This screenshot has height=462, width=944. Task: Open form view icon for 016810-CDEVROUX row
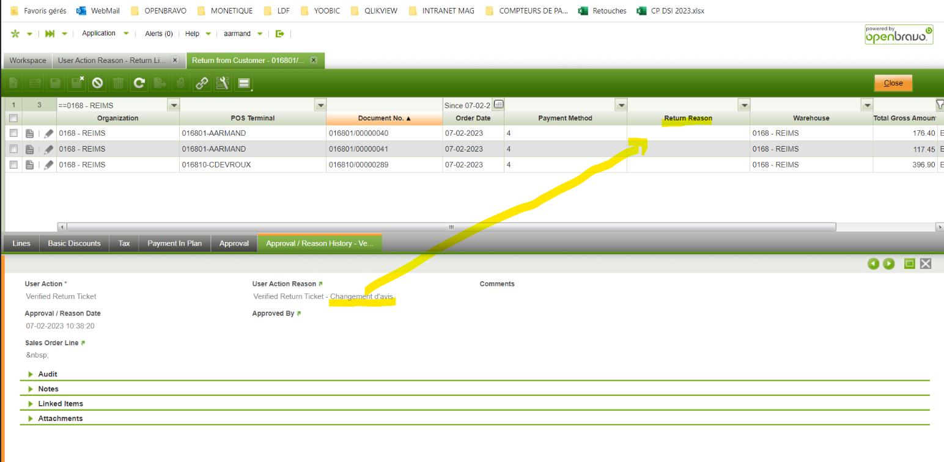(29, 165)
